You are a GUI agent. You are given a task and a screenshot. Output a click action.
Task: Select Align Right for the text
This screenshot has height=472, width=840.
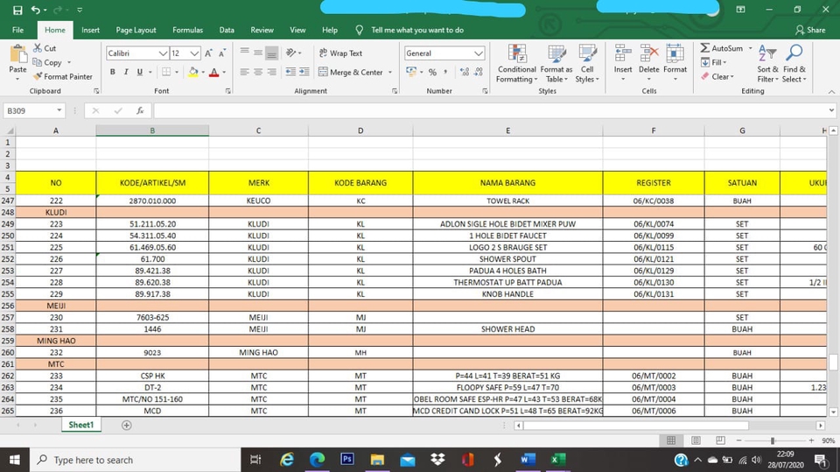[x=271, y=72]
